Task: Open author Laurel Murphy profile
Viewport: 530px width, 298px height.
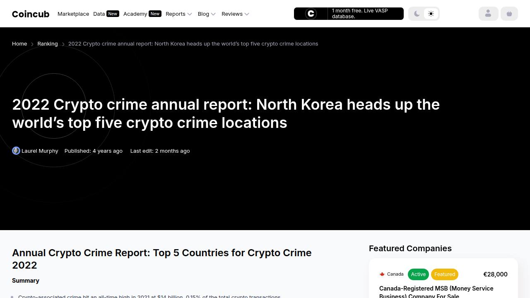Action: [40, 151]
